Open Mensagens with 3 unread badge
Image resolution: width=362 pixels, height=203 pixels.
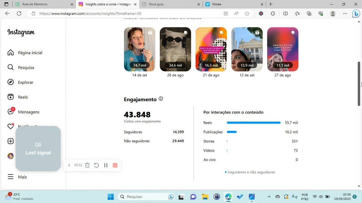click(x=23, y=112)
